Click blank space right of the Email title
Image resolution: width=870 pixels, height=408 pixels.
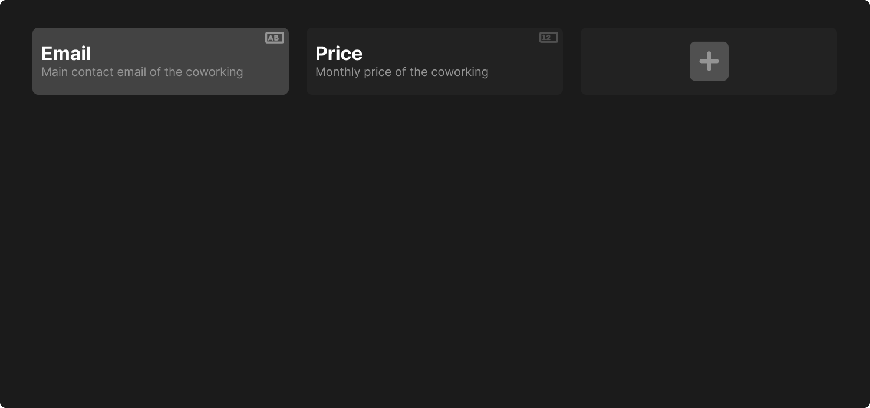click(x=177, y=53)
